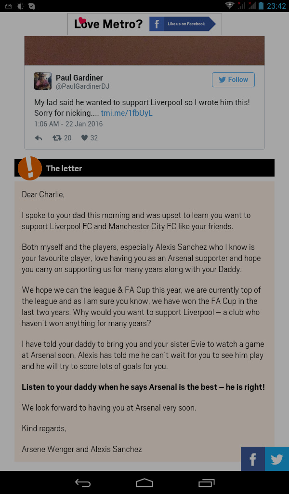Tap the tweet's image at the top

pyautogui.click(x=144, y=50)
